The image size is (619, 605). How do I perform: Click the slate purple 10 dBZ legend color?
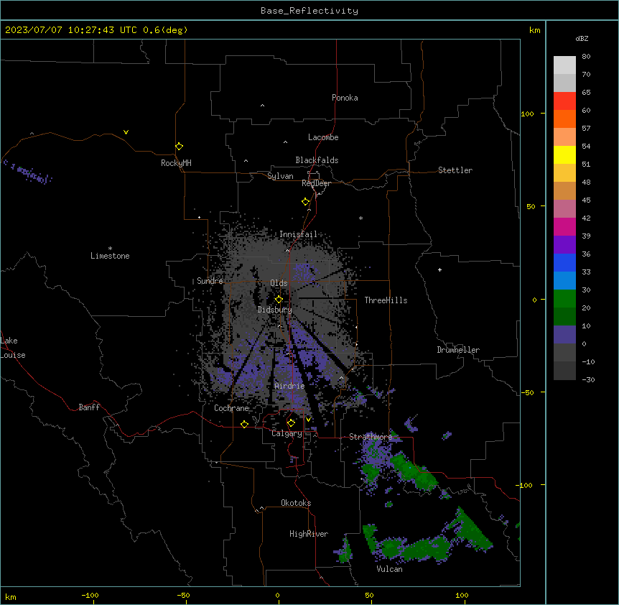pyautogui.click(x=564, y=335)
